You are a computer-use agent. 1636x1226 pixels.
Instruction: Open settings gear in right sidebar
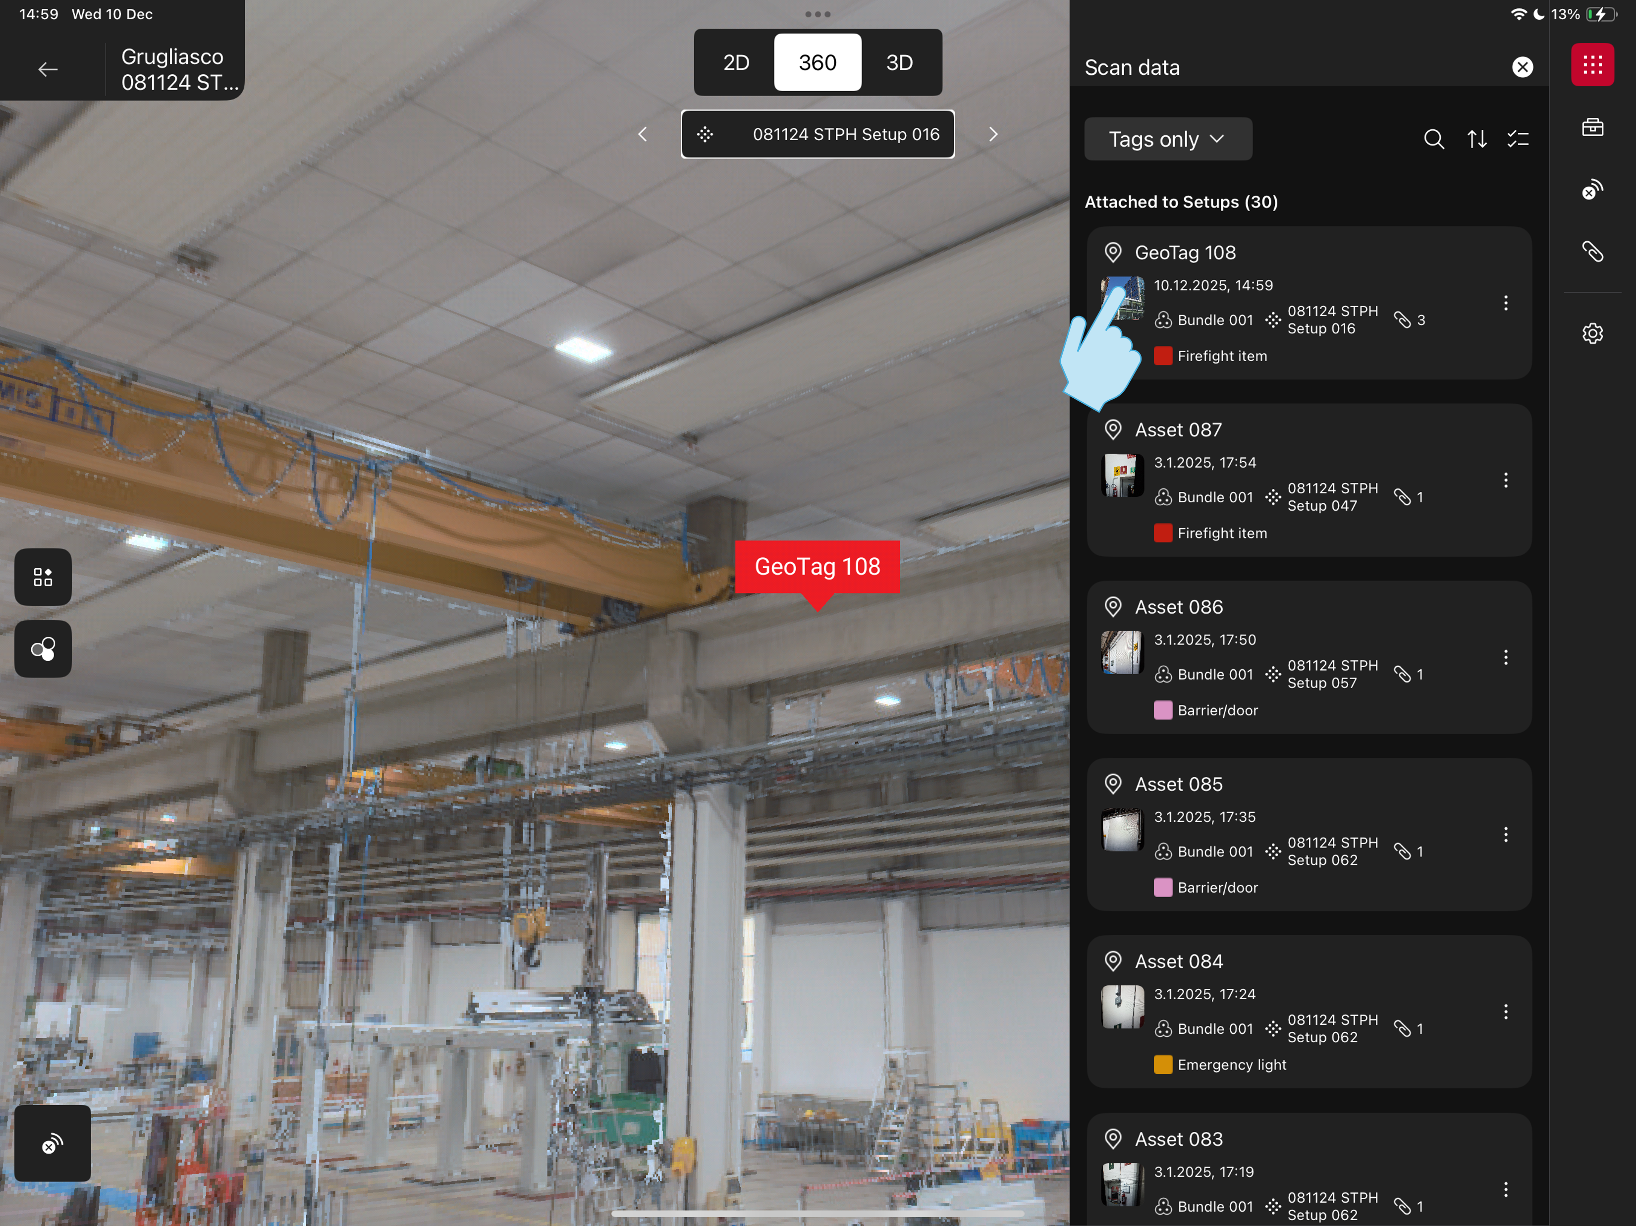1591,333
